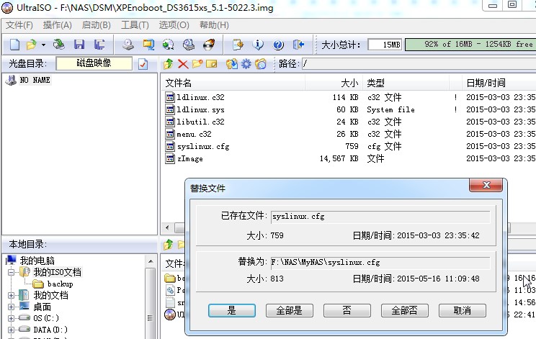
Task: Toggle the checkmark icon beside 磁盘映像
Action: 143,64
